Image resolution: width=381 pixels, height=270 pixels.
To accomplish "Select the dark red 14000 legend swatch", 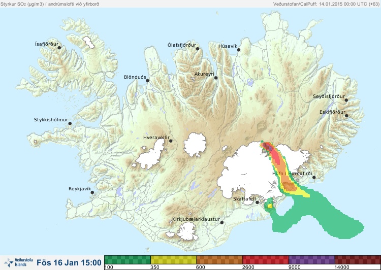I will 358,260.
